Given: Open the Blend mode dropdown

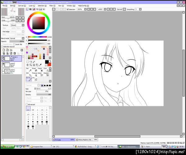Looking at the screenshot, I should click(x=23, y=38).
